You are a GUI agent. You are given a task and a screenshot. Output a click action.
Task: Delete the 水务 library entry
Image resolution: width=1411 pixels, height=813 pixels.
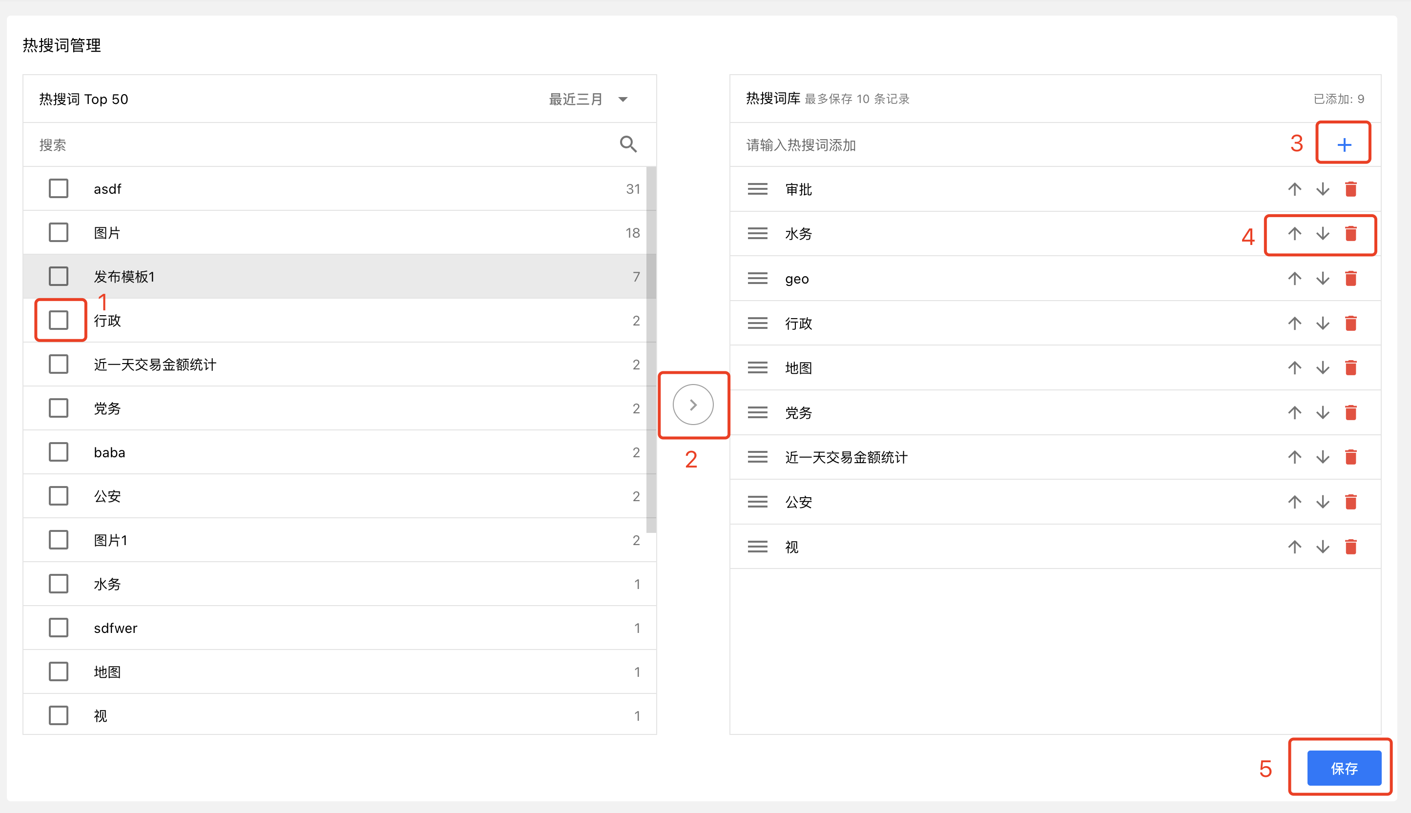[1350, 233]
